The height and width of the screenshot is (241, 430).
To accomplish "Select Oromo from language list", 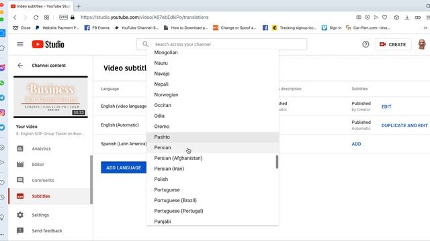I will pyautogui.click(x=212, y=127).
